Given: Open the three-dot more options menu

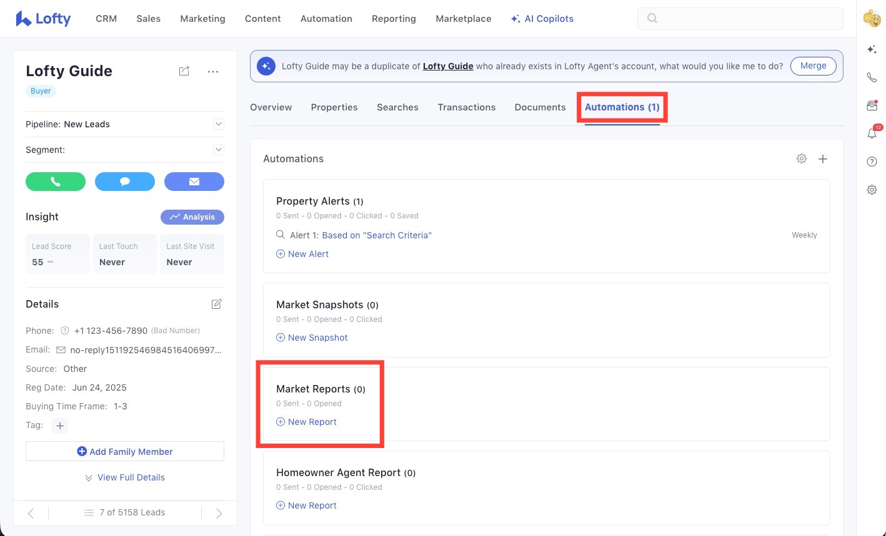Looking at the screenshot, I should [x=213, y=72].
